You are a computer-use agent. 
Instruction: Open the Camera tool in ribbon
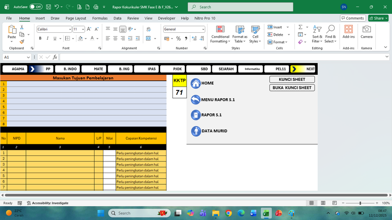click(367, 32)
